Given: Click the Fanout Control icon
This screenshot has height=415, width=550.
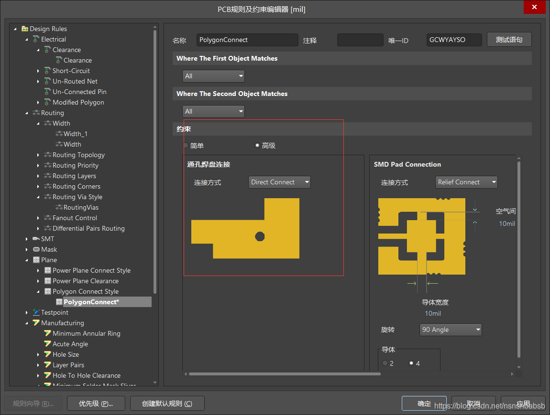Looking at the screenshot, I should pos(48,218).
